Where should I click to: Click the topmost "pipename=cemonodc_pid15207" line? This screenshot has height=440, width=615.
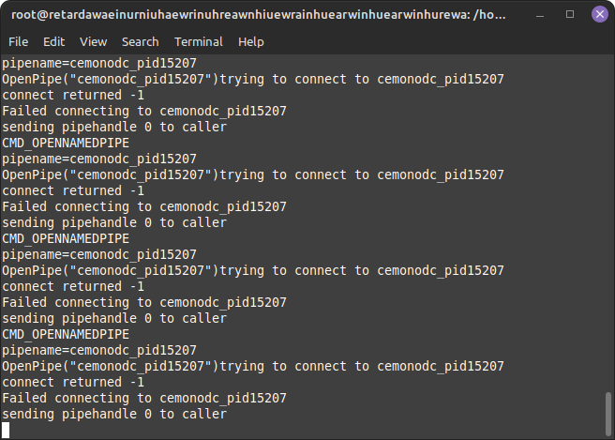98,63
